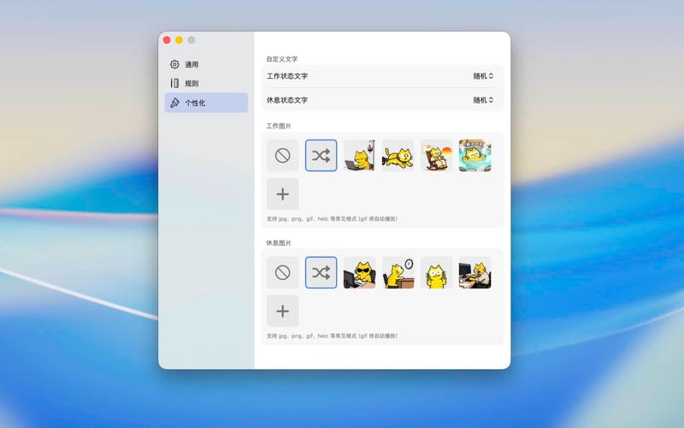Image resolution: width=684 pixels, height=428 pixels.
Task: Choose the cat with laptop and IV drip work image
Action: coord(359,156)
